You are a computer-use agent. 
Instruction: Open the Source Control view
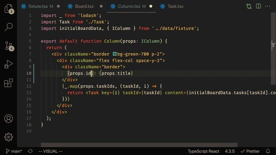9,46
